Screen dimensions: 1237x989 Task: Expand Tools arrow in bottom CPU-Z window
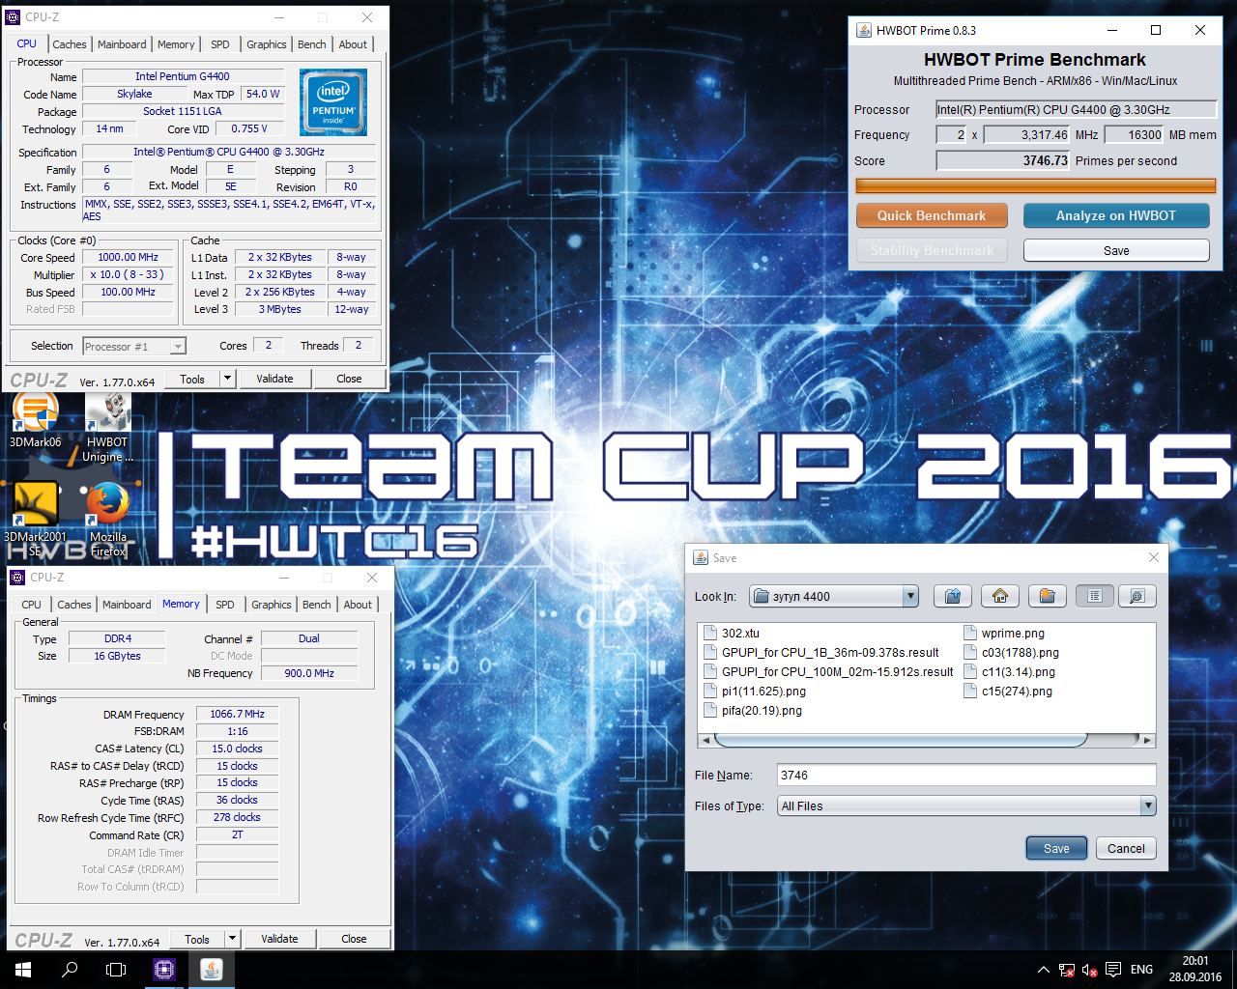point(233,939)
